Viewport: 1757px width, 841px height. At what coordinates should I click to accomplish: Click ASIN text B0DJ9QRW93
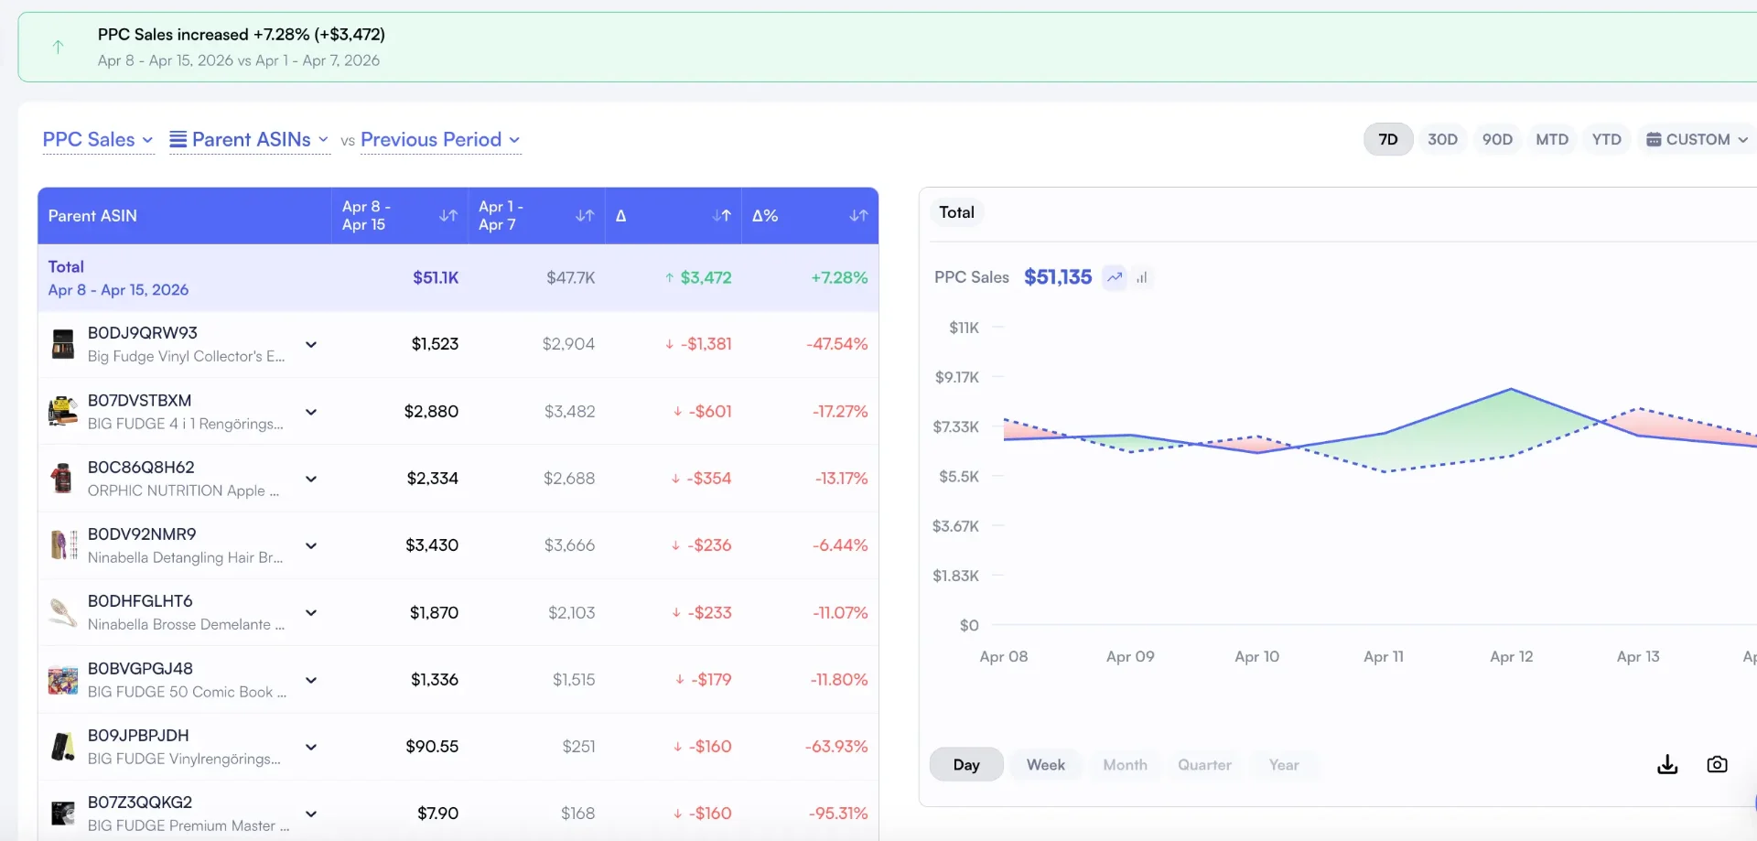click(143, 333)
